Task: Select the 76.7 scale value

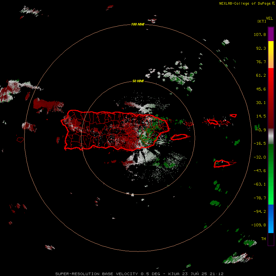Action: click(261, 62)
